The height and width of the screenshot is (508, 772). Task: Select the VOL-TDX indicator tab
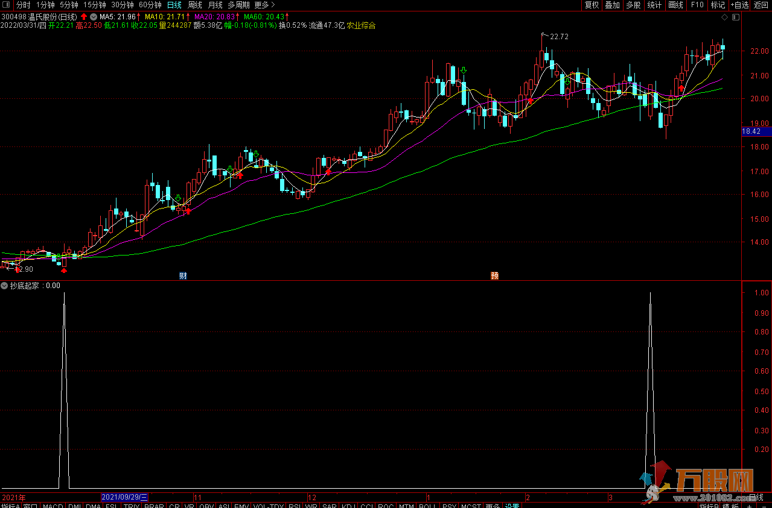[268, 507]
